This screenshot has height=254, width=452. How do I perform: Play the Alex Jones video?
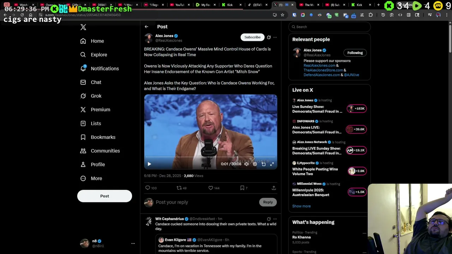click(x=149, y=164)
